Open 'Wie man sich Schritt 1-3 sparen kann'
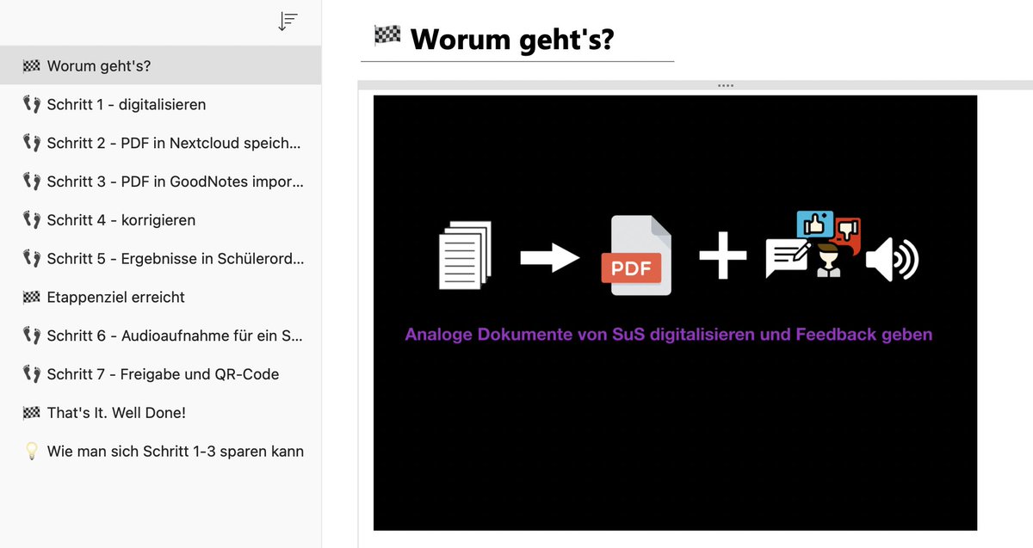The image size is (1033, 548). point(172,451)
